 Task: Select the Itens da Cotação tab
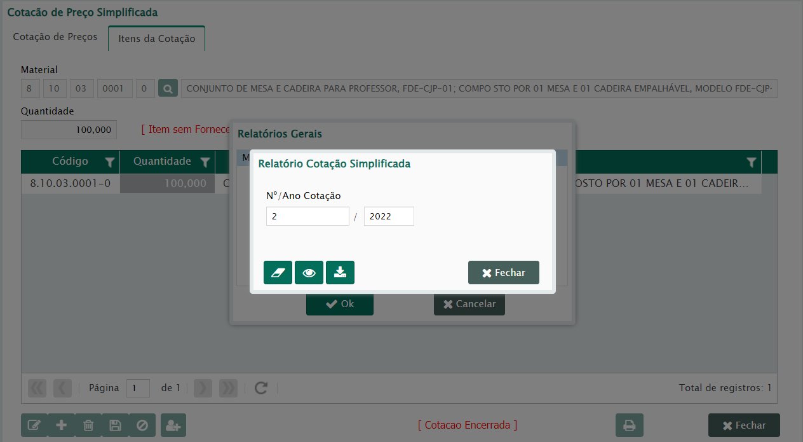point(156,39)
